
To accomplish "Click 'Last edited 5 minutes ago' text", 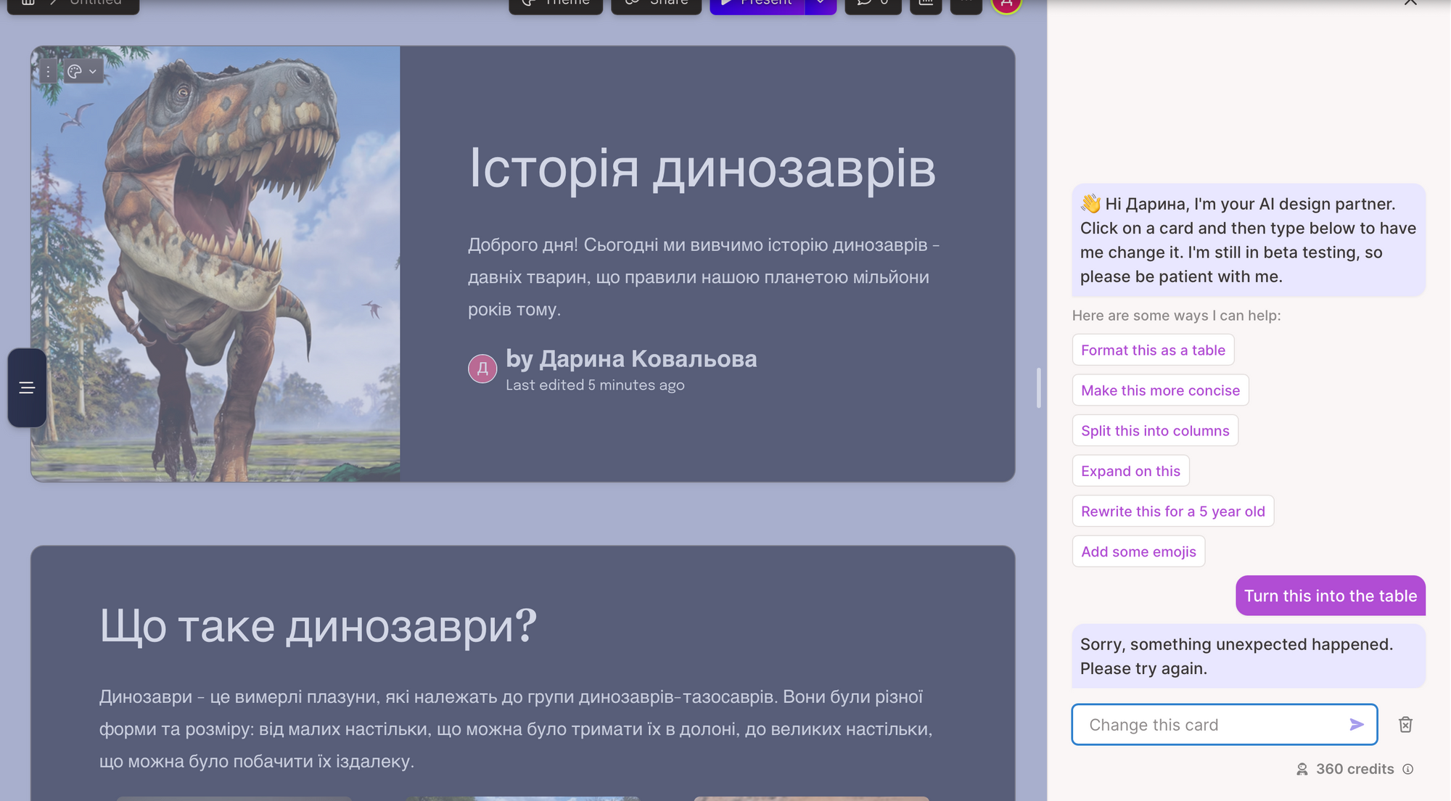I will [595, 385].
